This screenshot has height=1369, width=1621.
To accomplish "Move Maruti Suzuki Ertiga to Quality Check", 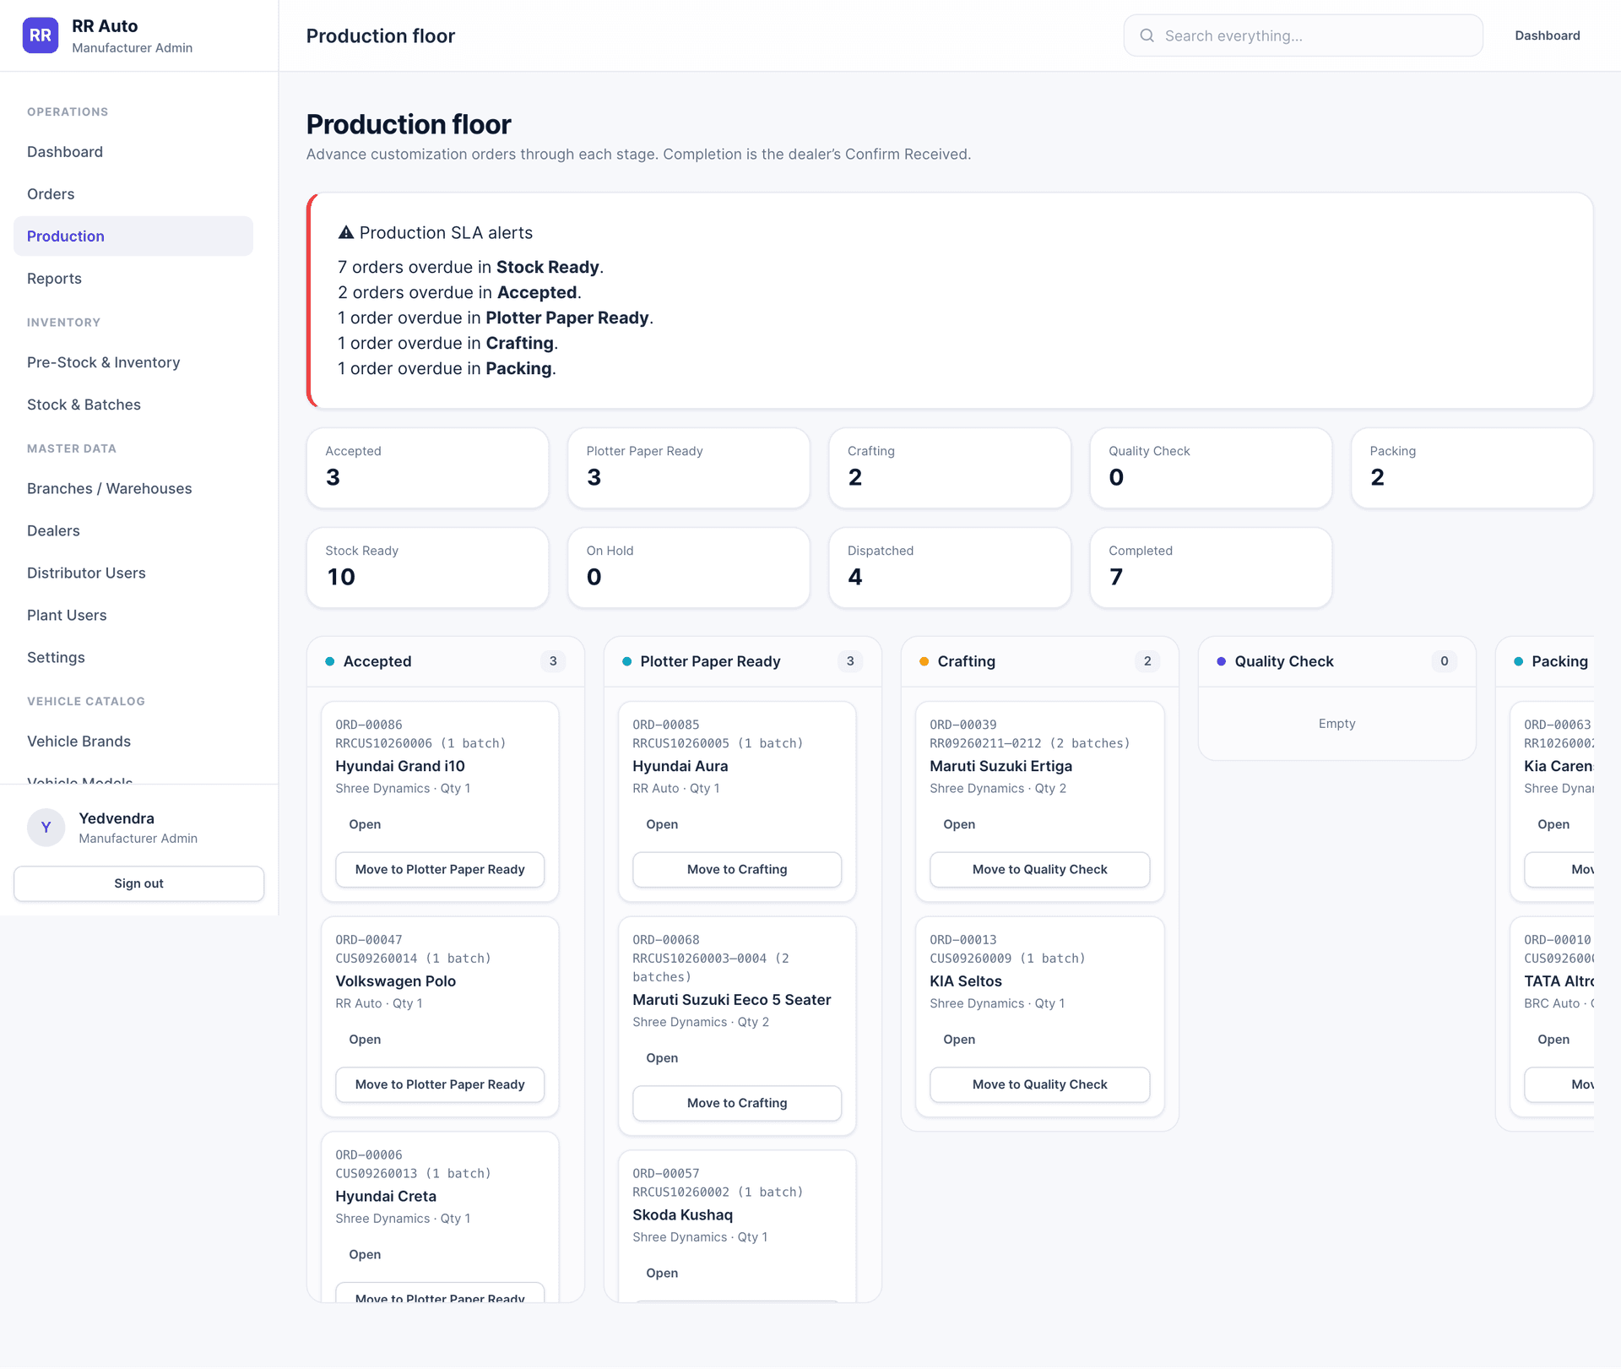I will pyautogui.click(x=1040, y=870).
